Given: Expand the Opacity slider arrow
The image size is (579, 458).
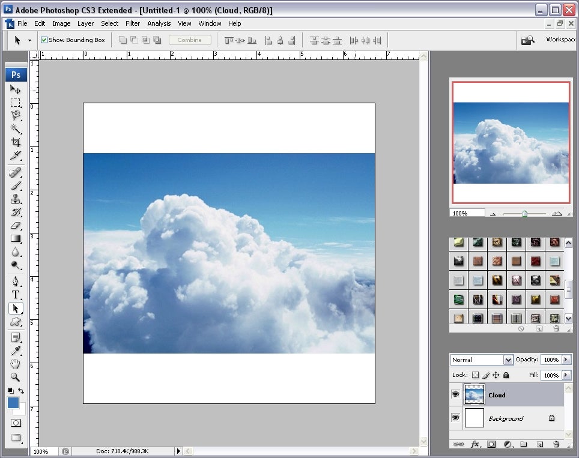Looking at the screenshot, I should coord(566,360).
